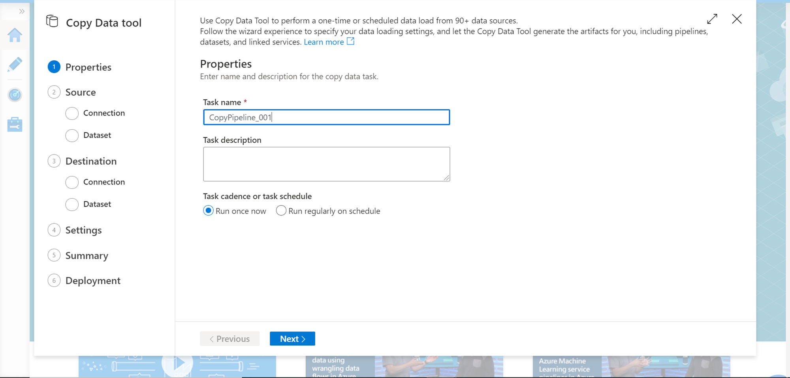This screenshot has width=790, height=378.
Task: Expand the left navigation sidebar
Action: point(22,11)
